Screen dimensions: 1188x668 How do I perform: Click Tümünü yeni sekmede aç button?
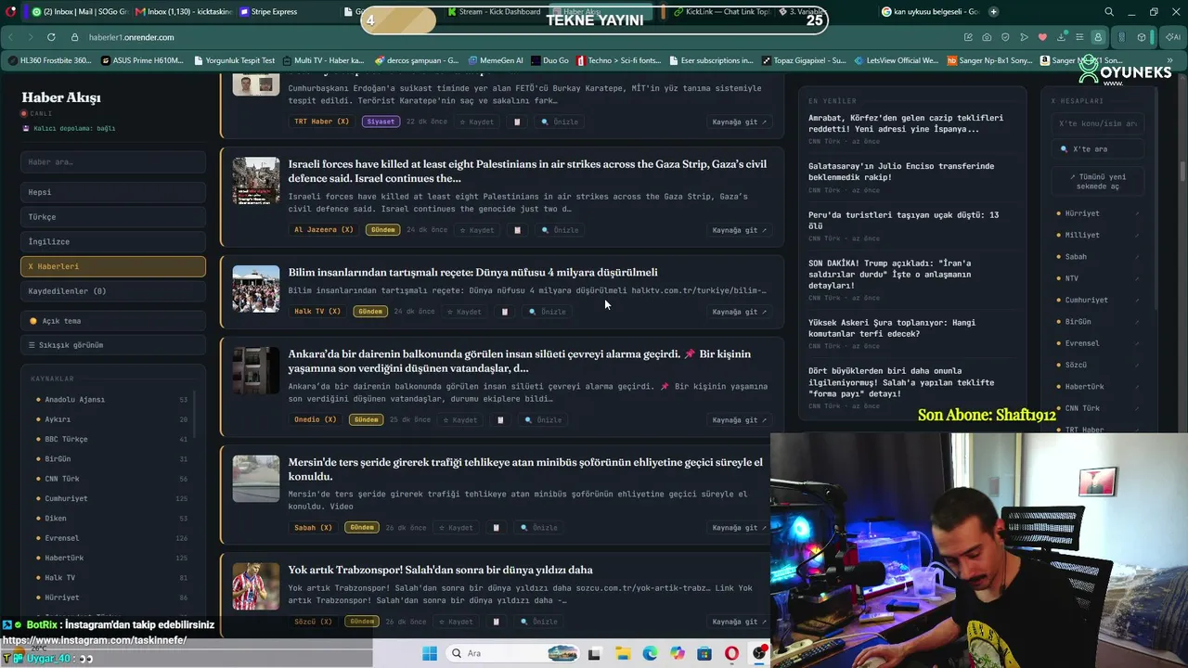click(1098, 181)
